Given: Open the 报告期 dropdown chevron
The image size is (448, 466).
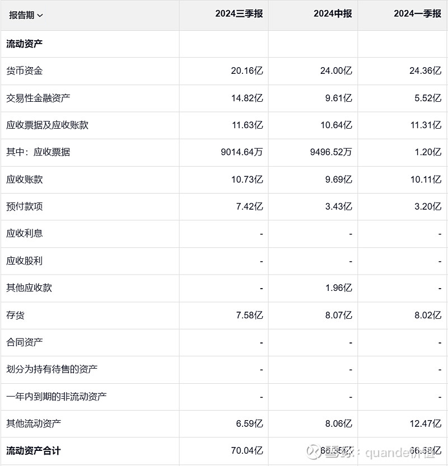Looking at the screenshot, I should coord(40,16).
